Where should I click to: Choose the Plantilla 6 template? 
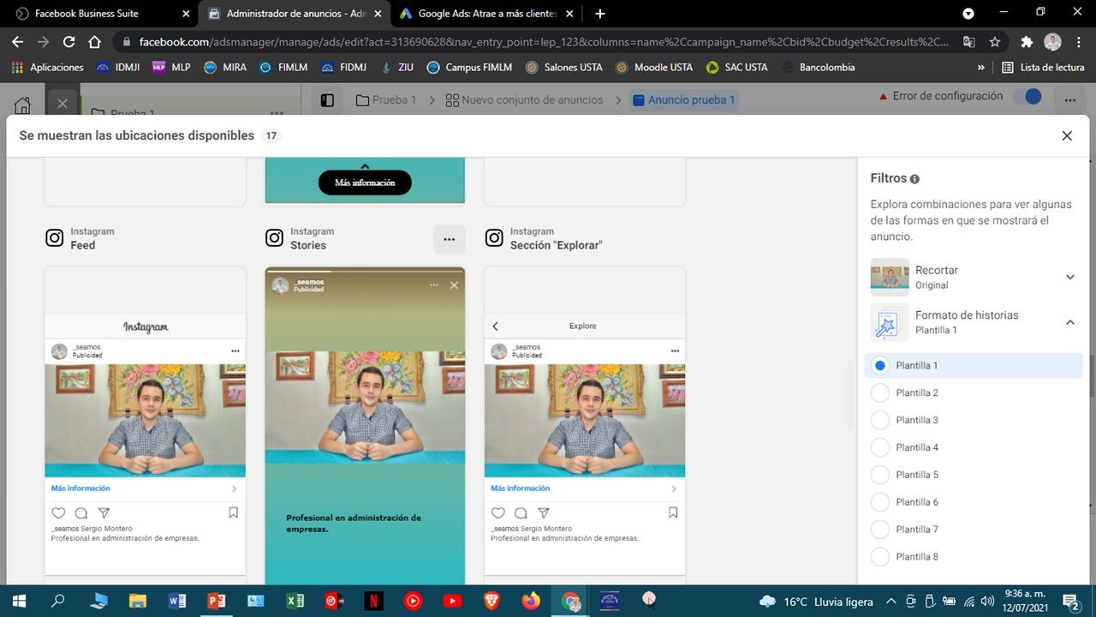click(x=879, y=502)
